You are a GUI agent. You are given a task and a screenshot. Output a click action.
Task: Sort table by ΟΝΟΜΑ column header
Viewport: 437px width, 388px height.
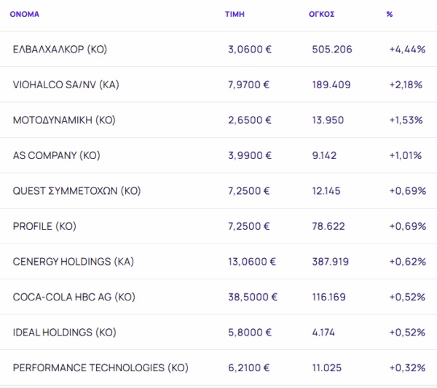tap(25, 14)
